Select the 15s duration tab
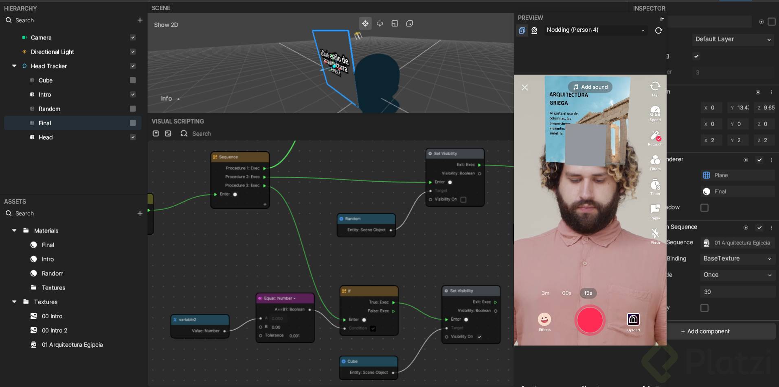Screen dimensions: 779x387 coord(588,293)
